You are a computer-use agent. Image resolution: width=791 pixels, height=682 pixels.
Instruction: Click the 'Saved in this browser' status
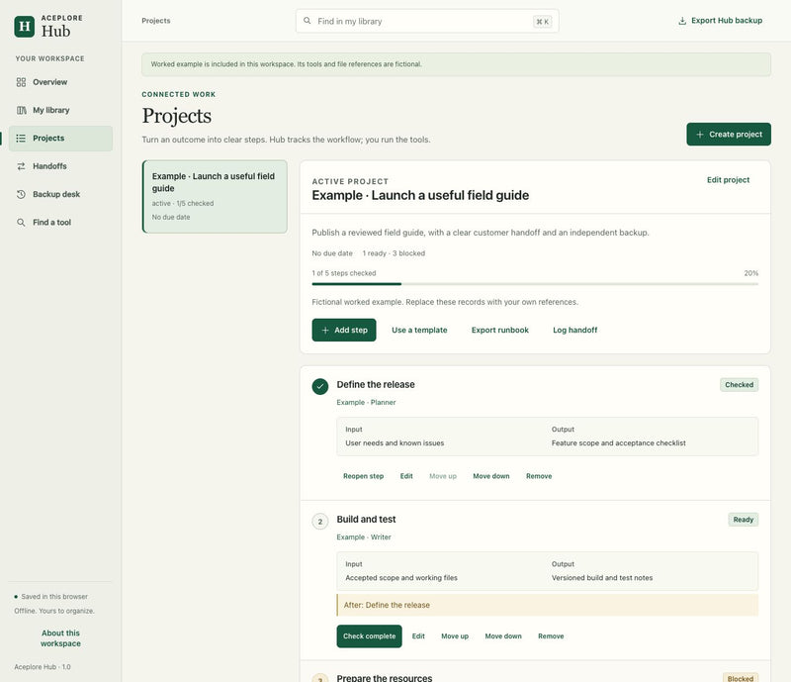pyautogui.click(x=54, y=597)
